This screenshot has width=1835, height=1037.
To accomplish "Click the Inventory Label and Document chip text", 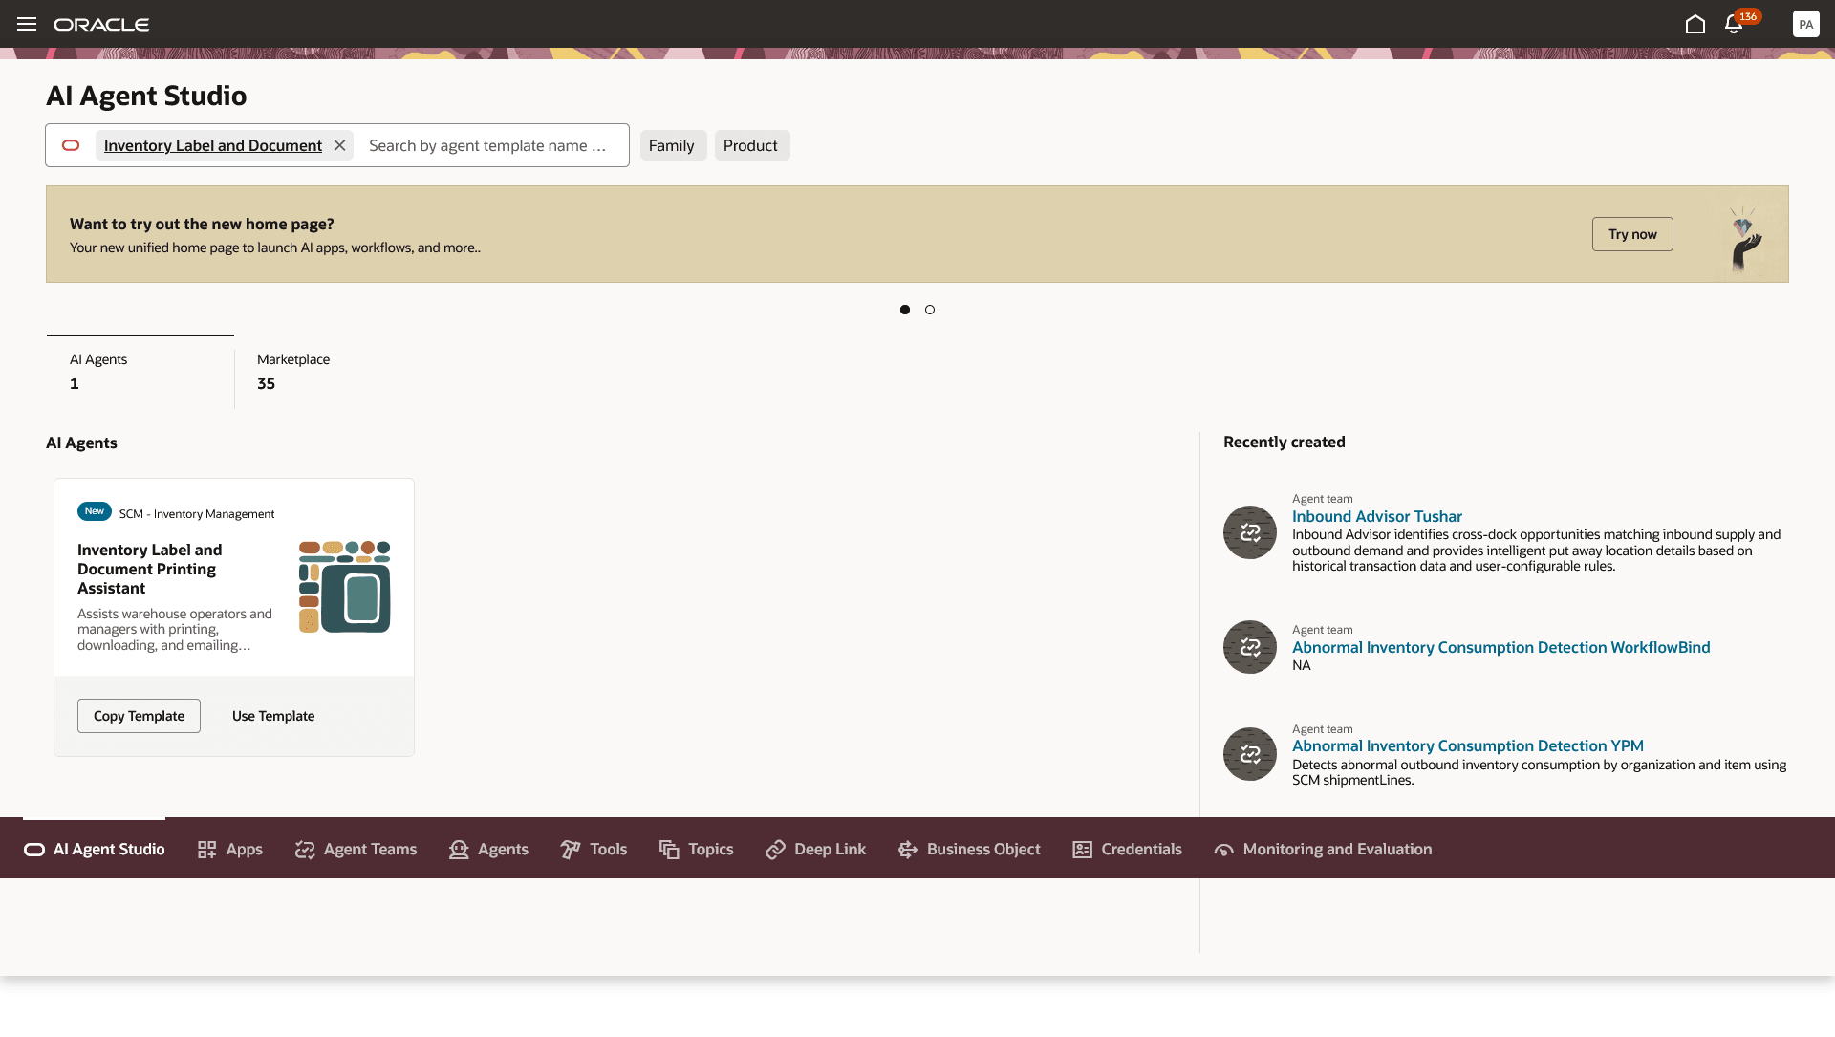I will pos(213,145).
